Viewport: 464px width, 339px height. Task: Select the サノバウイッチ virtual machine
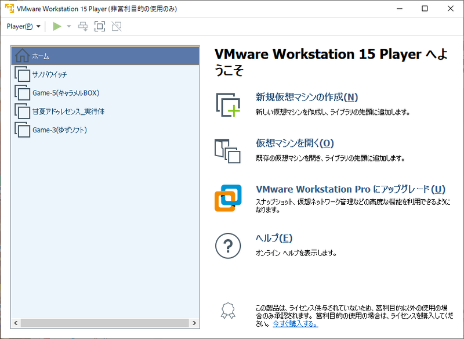tap(105, 74)
